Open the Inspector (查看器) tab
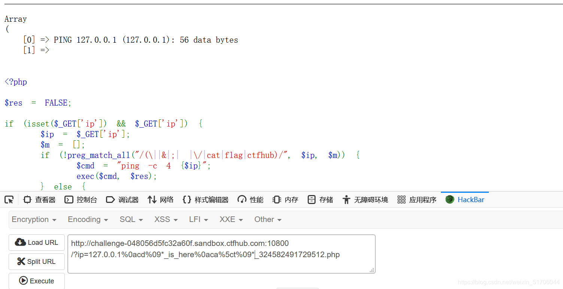The width and height of the screenshot is (563, 289). (39, 200)
